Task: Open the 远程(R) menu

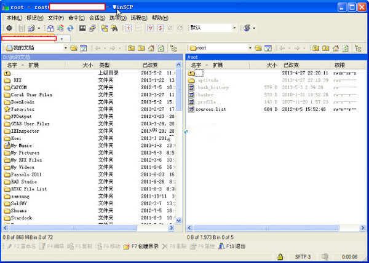Action: [x=139, y=18]
